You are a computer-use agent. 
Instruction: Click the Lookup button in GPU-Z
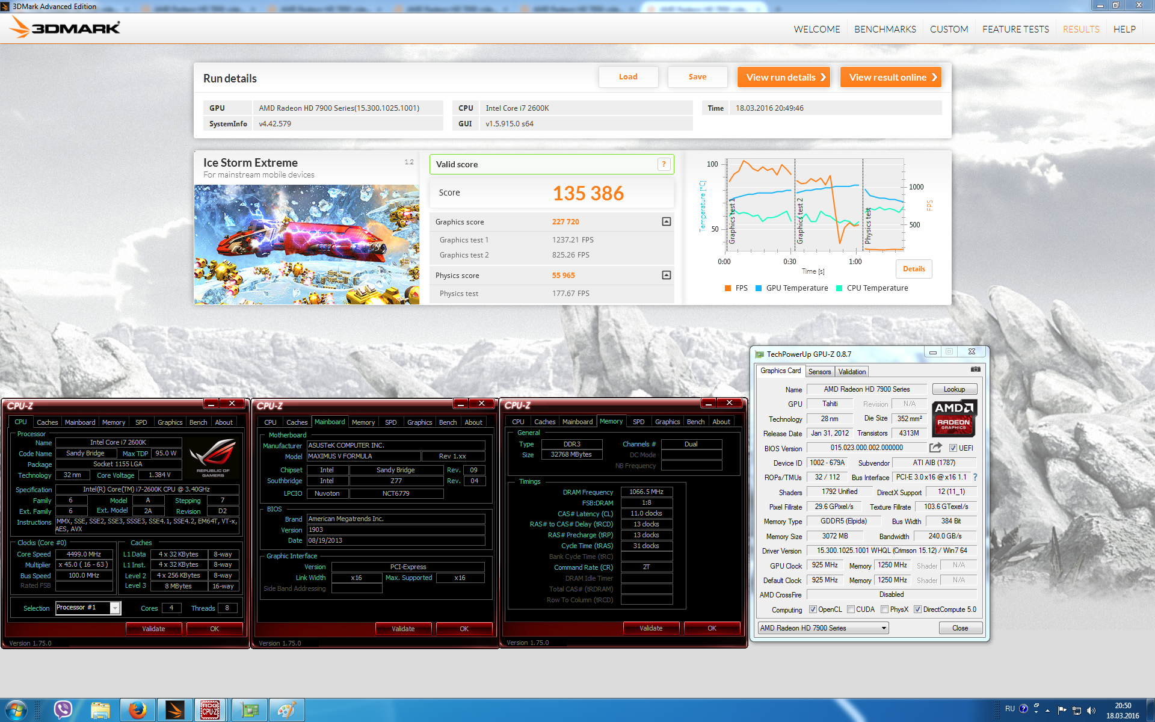point(954,389)
